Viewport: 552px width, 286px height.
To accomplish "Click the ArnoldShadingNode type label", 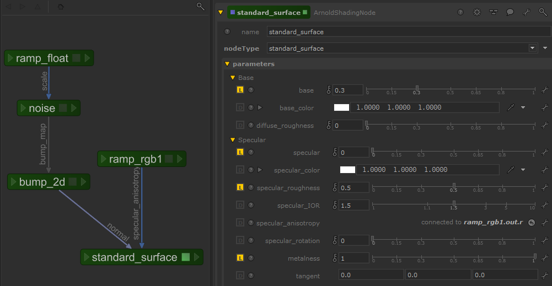I will (x=344, y=13).
